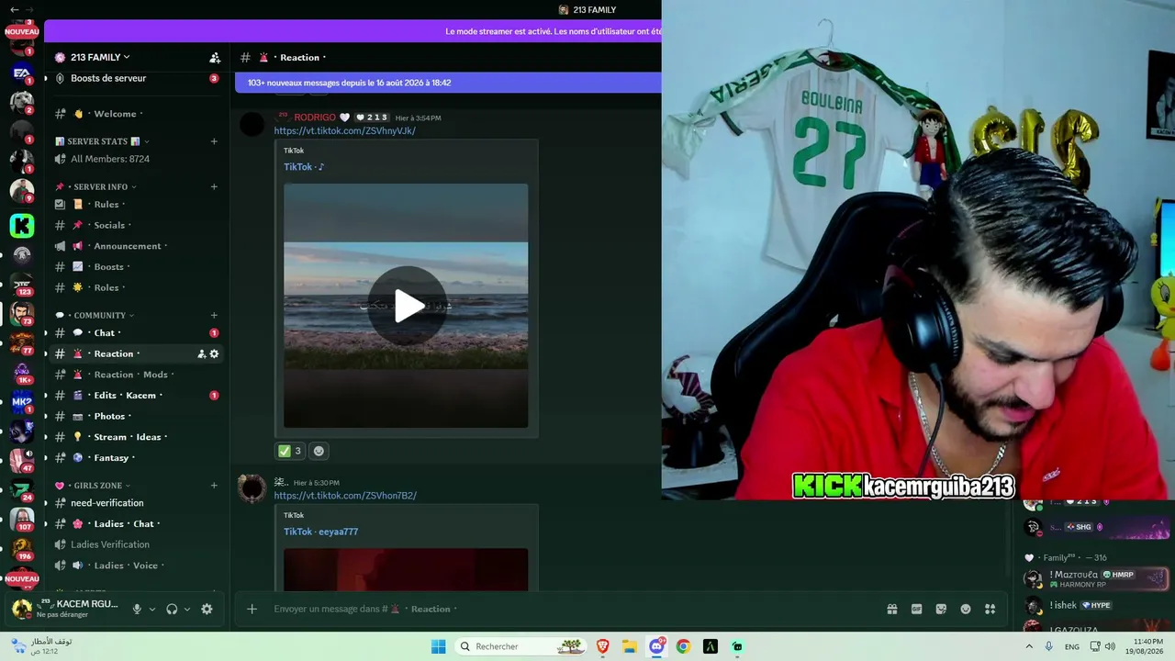Open the vt.tiktok.com/ZSVhnyVJk link
The height and width of the screenshot is (661, 1175).
345,130
